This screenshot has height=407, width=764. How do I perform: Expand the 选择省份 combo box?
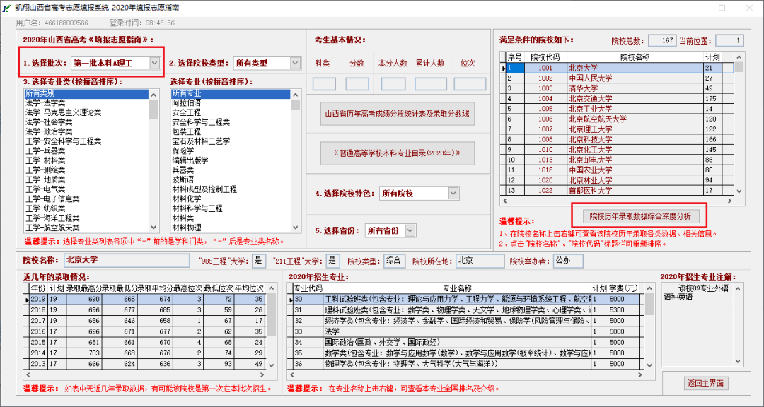[x=411, y=230]
